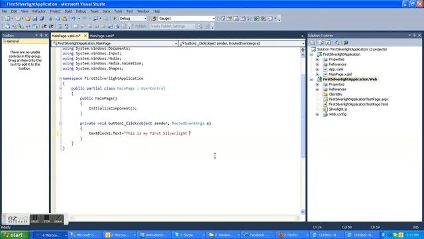
Task: Click the ezvid Stop recording button
Action: tap(47, 219)
